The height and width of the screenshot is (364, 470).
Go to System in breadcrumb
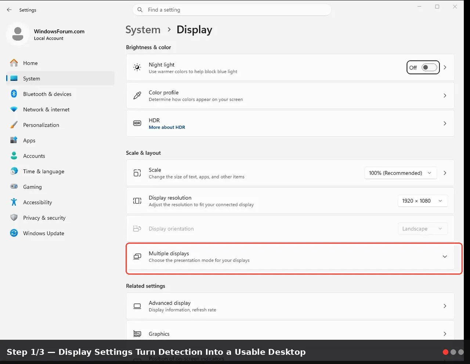143,30
